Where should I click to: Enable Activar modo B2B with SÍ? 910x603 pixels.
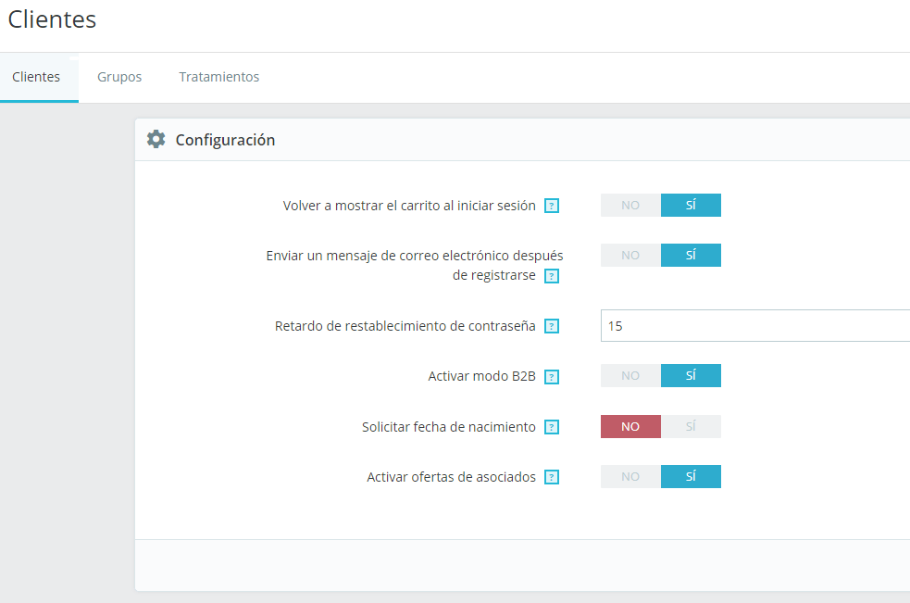click(691, 375)
